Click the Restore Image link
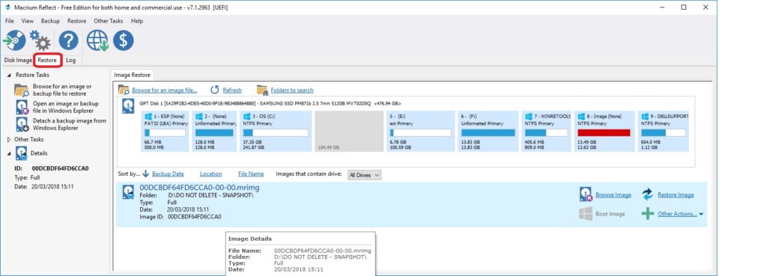 (x=676, y=195)
